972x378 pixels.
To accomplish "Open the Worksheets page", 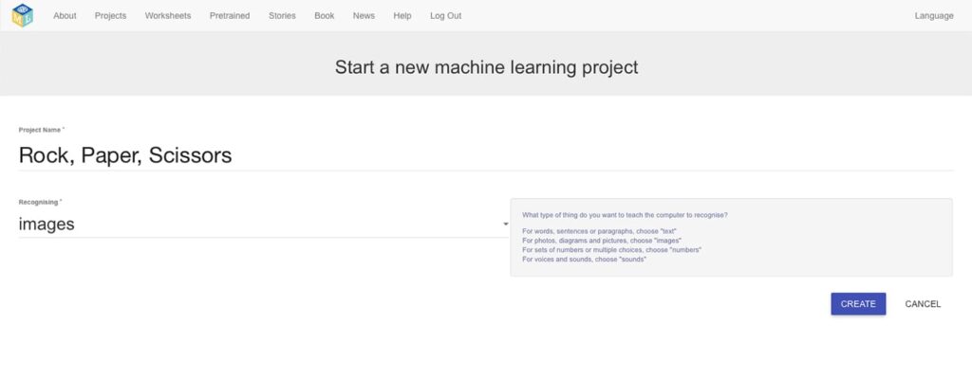I will click(168, 16).
